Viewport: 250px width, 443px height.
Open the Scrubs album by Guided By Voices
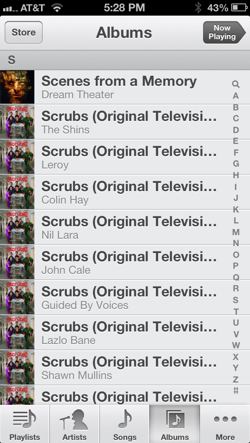(x=125, y=297)
